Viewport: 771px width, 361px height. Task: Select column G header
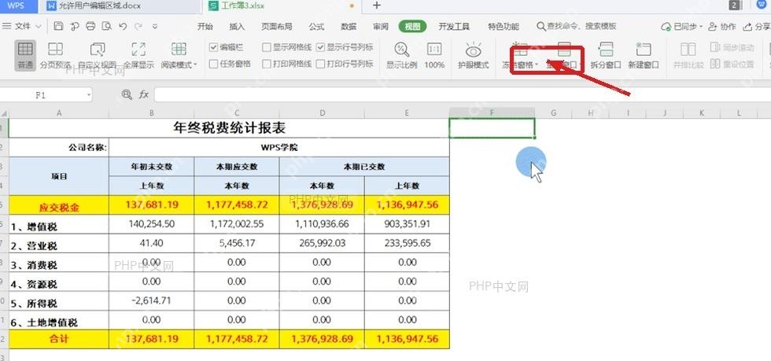(x=554, y=113)
